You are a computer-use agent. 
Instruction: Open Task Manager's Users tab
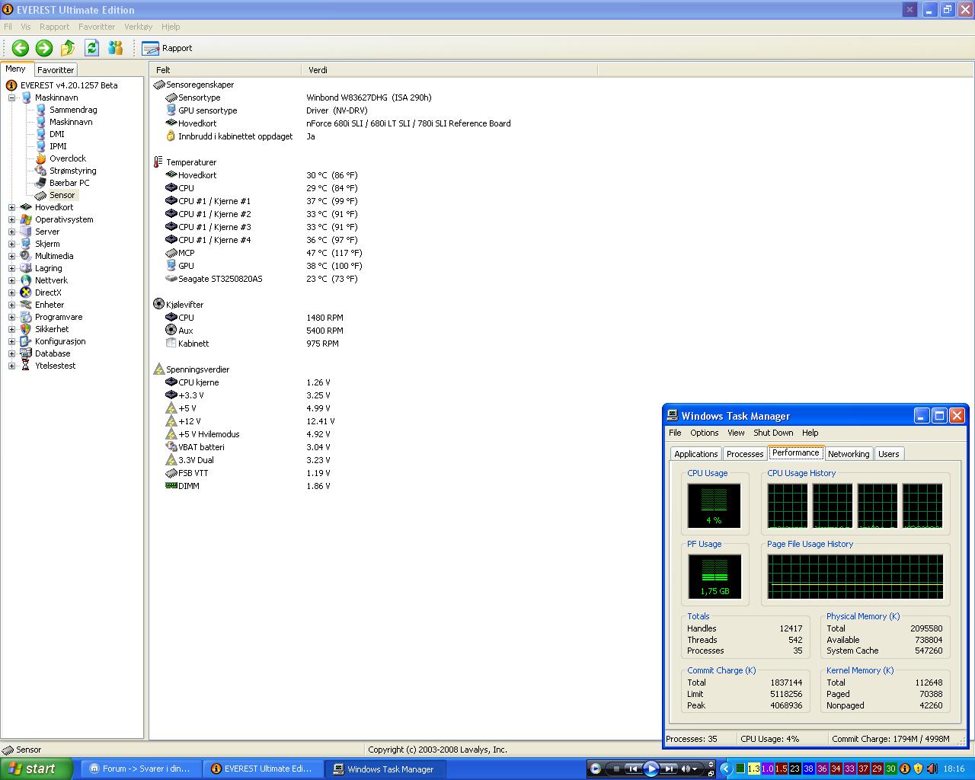click(x=888, y=454)
